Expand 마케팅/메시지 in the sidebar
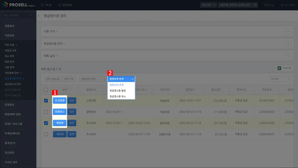The height and width of the screenshot is (168, 298). (18, 133)
